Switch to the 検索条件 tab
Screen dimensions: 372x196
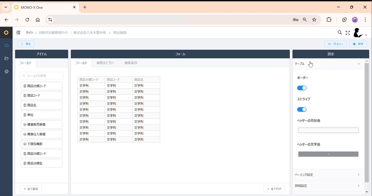point(131,63)
